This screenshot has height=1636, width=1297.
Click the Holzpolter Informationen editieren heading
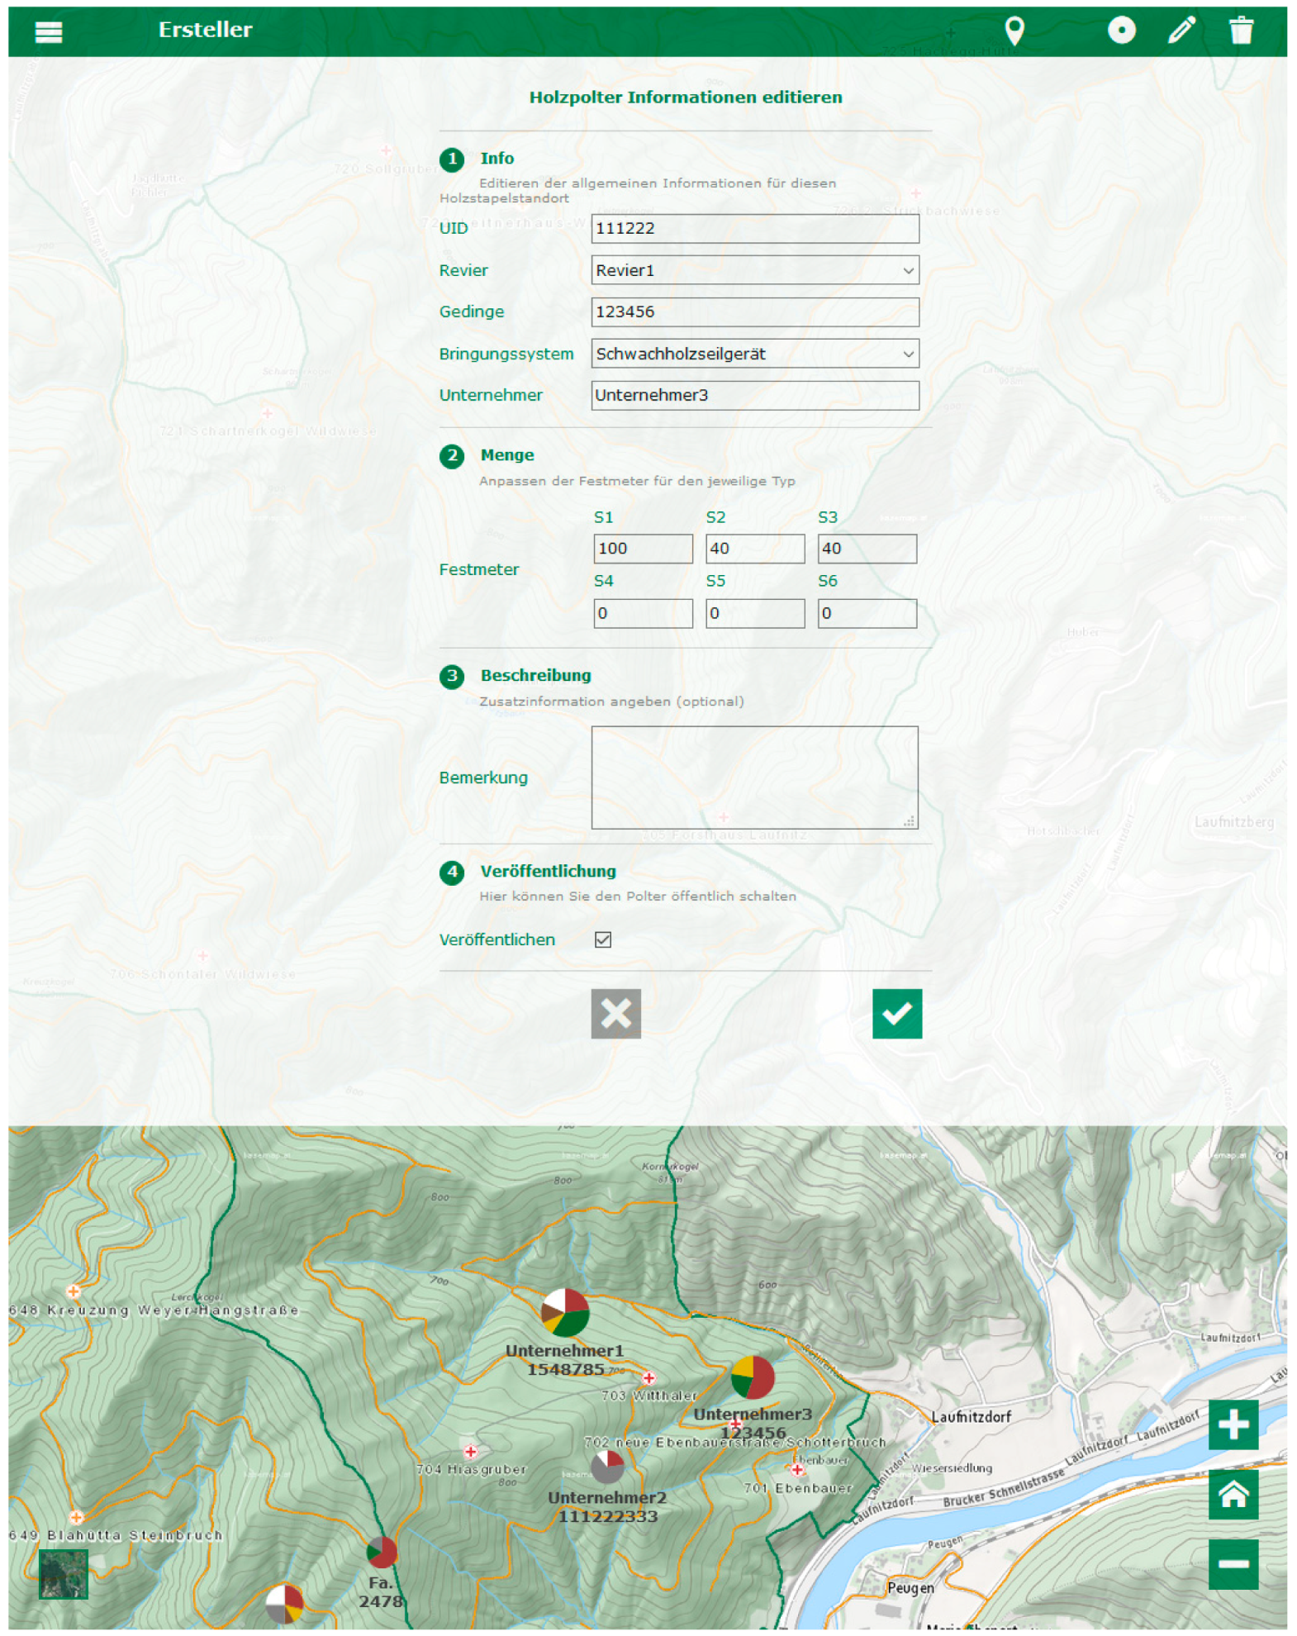point(685,97)
